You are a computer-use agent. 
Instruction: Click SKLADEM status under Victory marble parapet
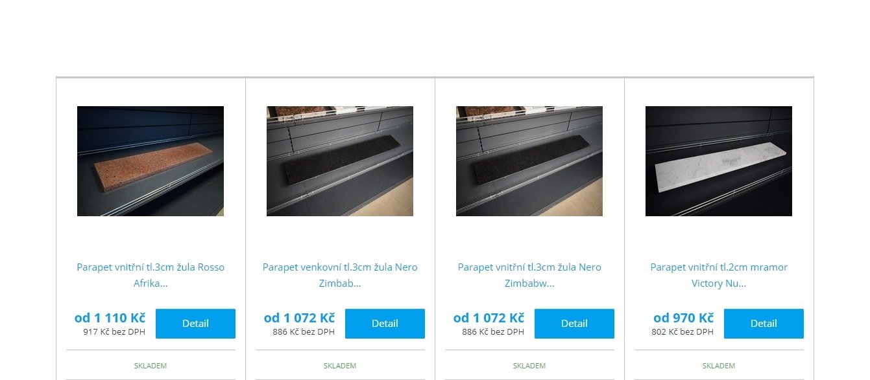point(719,366)
